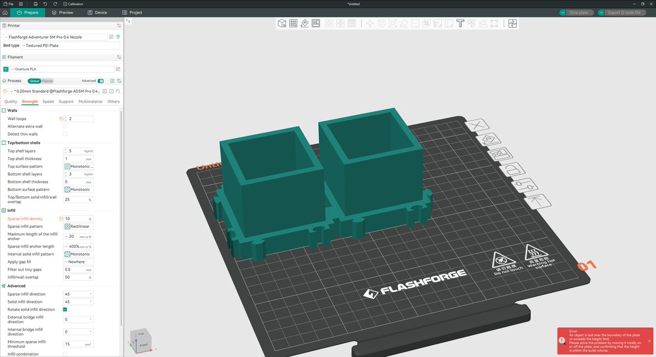Click the Redo arrow in title bar
Viewport: 656px width, 357px height.
coord(54,4)
